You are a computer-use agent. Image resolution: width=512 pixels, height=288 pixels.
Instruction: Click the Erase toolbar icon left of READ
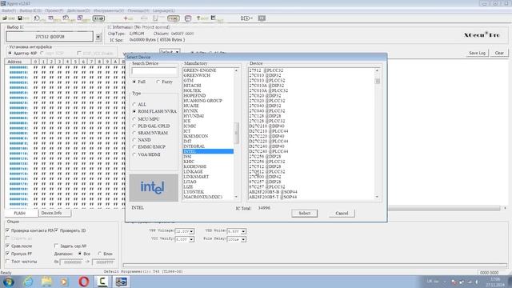click(x=84, y=18)
